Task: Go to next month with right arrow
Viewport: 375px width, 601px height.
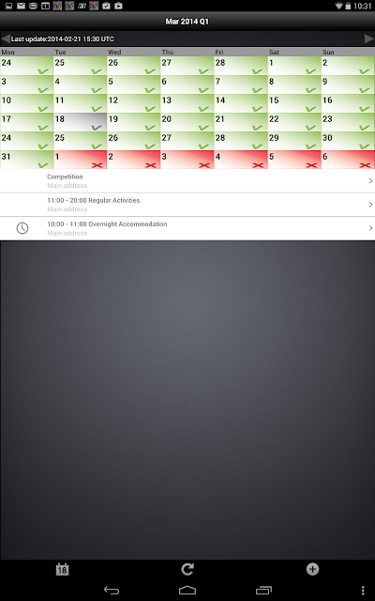Action: click(x=368, y=39)
